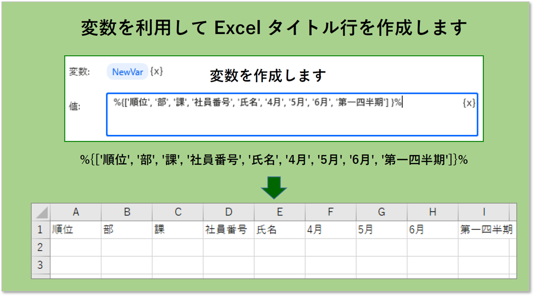Select row 1 header
The image size is (534, 296).
coord(41,230)
